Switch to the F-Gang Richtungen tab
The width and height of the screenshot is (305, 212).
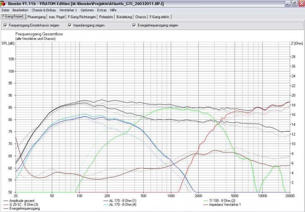point(82,17)
